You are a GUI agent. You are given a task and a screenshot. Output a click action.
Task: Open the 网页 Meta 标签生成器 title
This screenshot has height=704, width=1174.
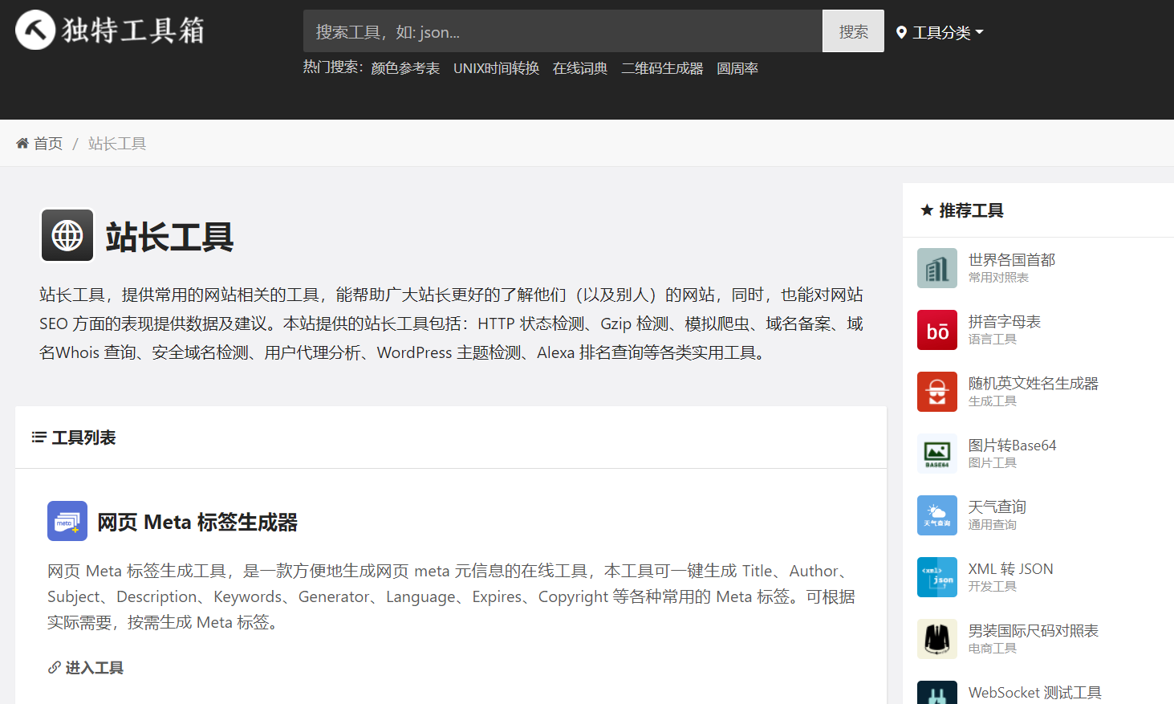(197, 523)
